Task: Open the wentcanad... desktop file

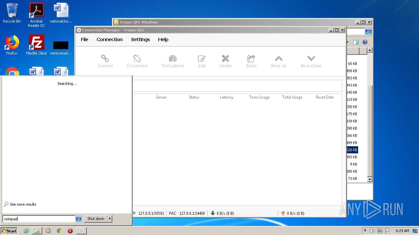Action: point(61,47)
